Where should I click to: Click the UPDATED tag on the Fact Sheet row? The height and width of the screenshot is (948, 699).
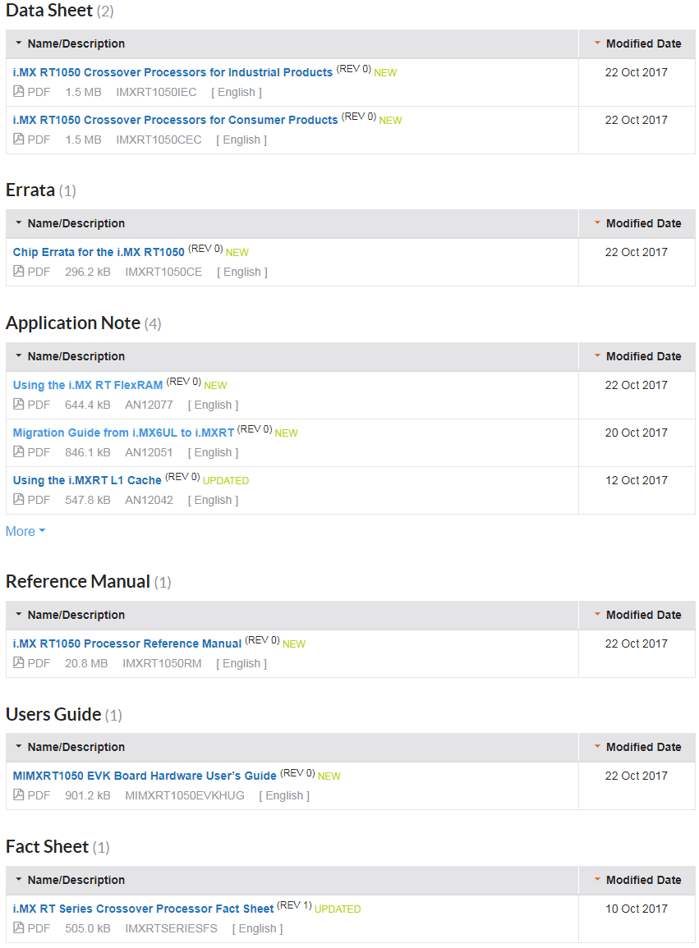pos(338,909)
